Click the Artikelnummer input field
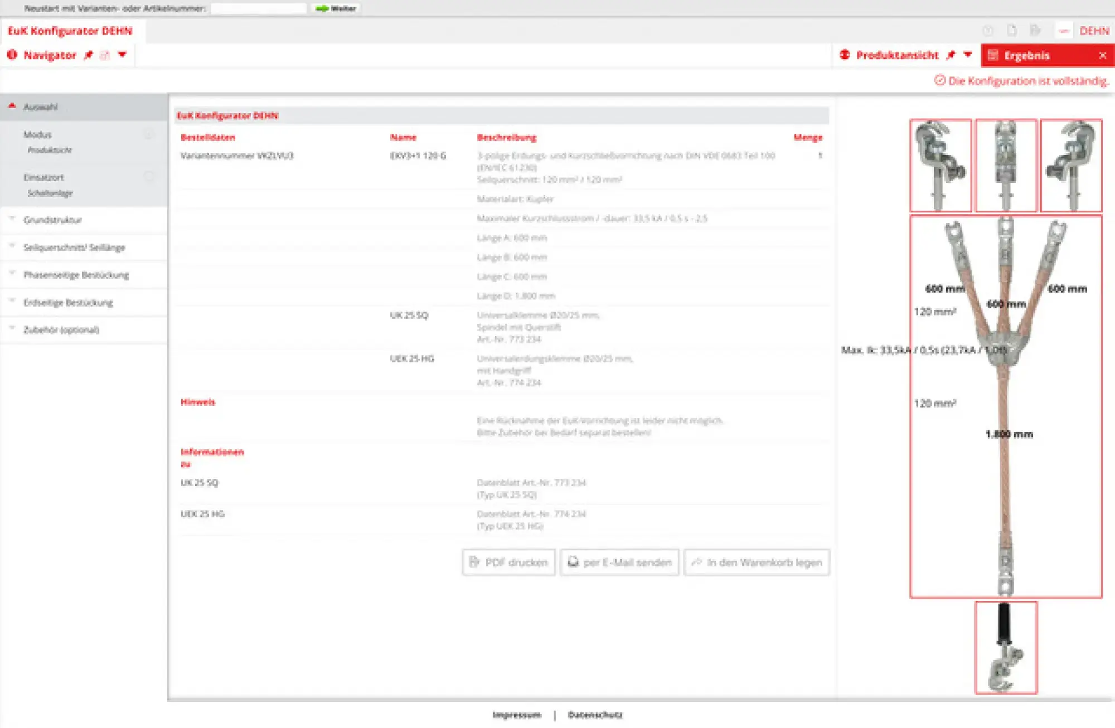This screenshot has width=1115, height=728. (258, 8)
